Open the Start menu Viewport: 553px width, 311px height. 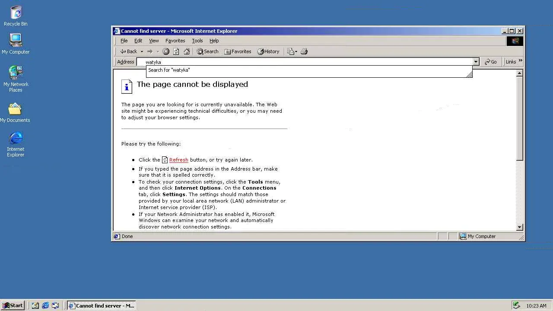pos(13,305)
